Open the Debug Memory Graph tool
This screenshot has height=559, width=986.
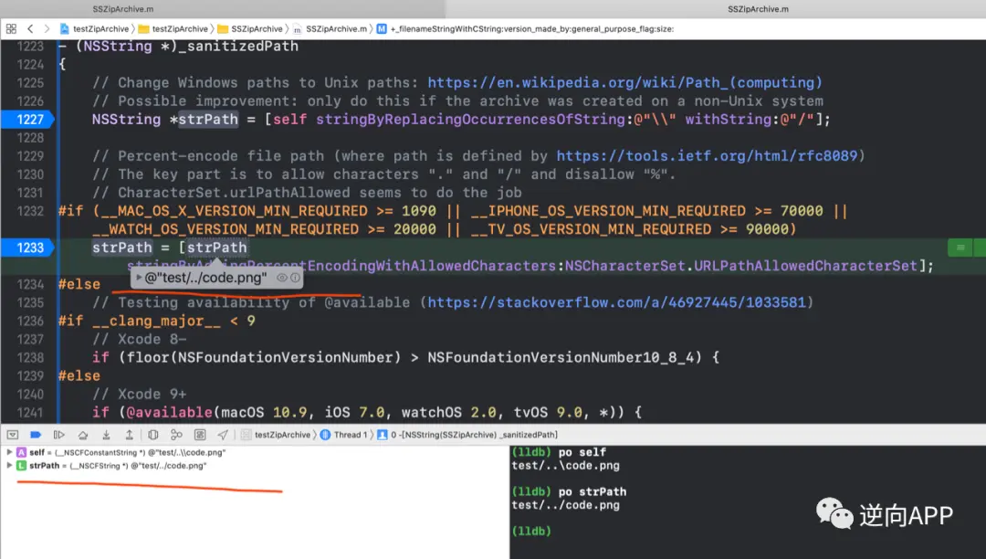coord(177,435)
